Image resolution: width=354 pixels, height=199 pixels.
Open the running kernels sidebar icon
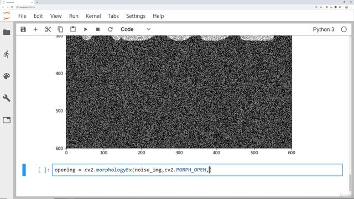(7, 54)
